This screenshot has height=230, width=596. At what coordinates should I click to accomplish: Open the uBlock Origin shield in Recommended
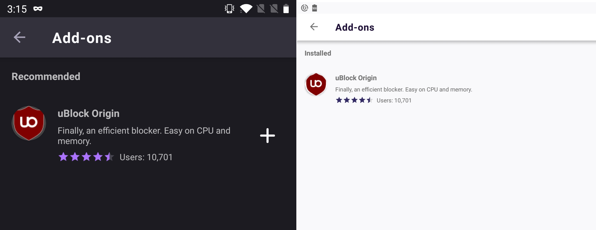click(x=29, y=123)
